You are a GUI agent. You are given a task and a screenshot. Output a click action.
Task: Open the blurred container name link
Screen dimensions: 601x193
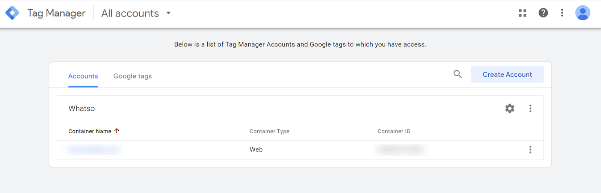tap(93, 149)
